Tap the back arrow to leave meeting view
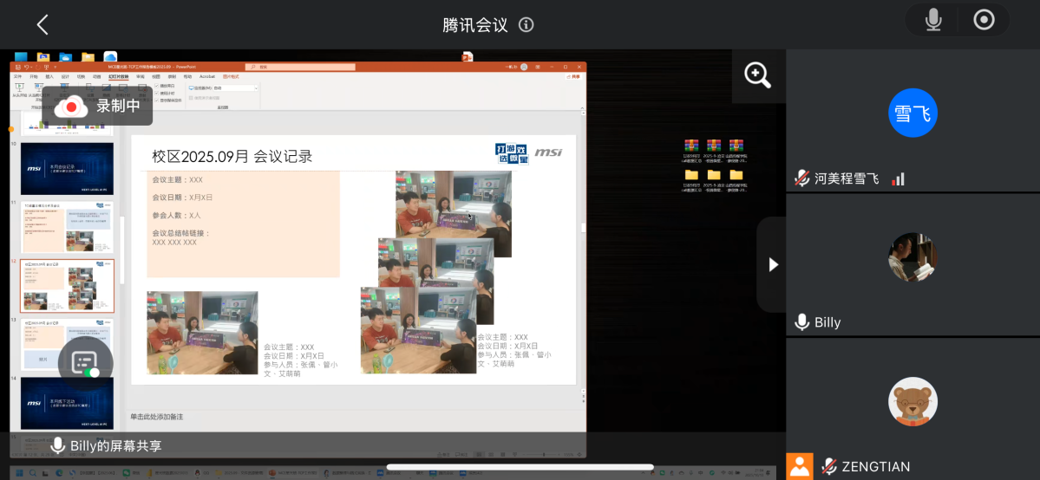The image size is (1040, 480). (x=42, y=24)
